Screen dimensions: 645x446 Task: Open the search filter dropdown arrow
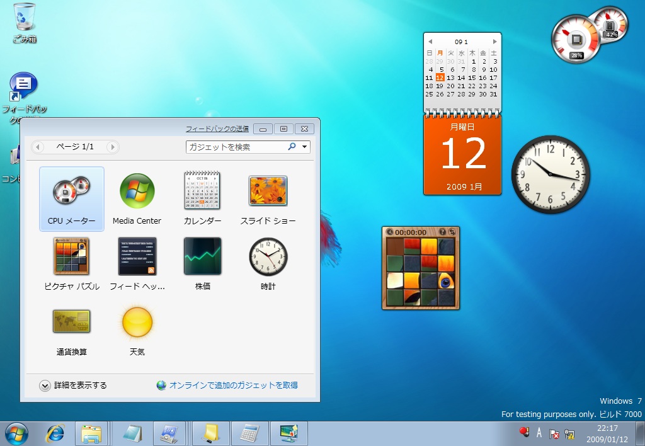point(304,147)
